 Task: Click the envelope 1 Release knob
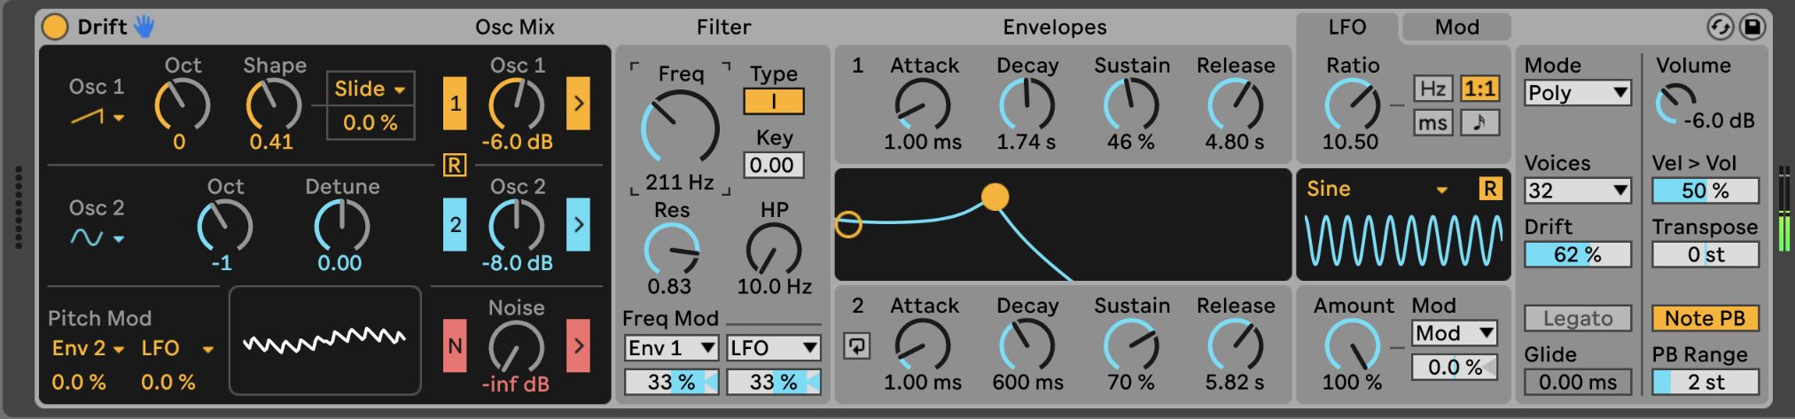pyautogui.click(x=1236, y=105)
